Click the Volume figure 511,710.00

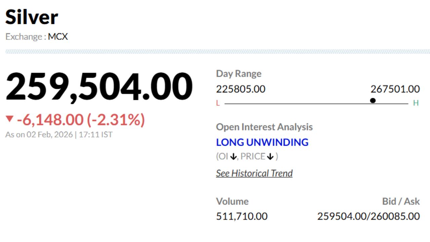(242, 216)
